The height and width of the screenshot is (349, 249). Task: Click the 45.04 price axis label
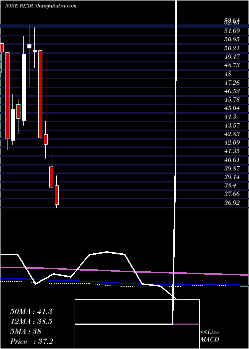(x=232, y=108)
